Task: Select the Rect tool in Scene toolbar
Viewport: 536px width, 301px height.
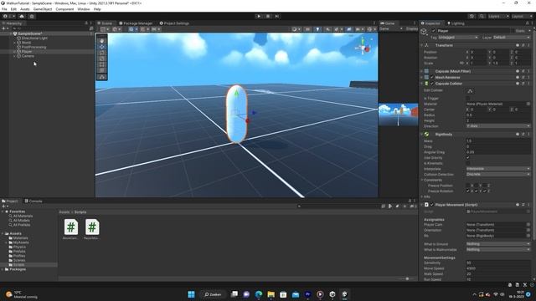Action: click(x=102, y=64)
